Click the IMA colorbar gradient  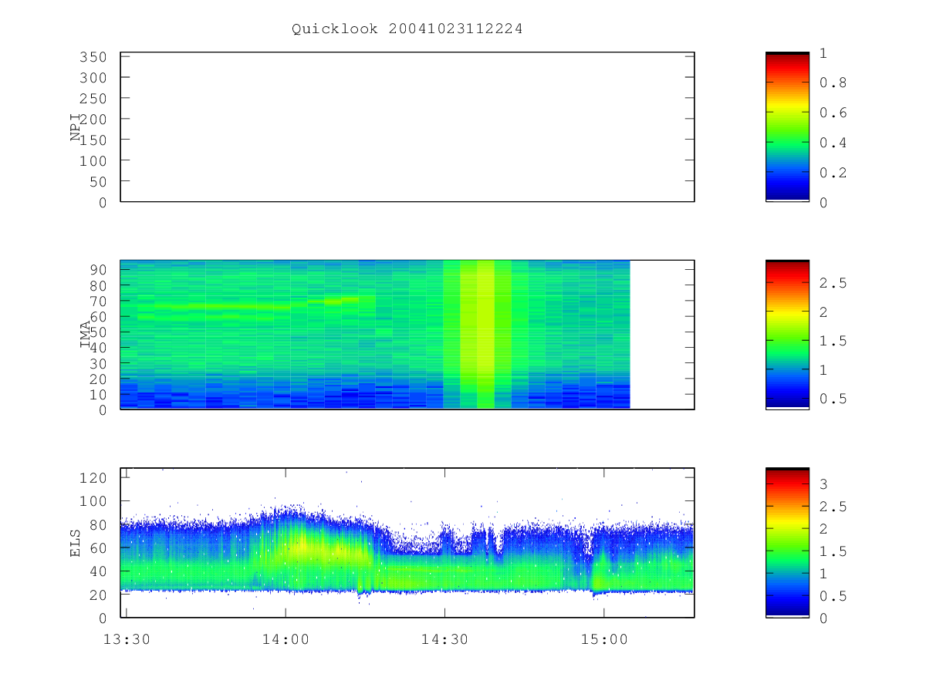(787, 335)
